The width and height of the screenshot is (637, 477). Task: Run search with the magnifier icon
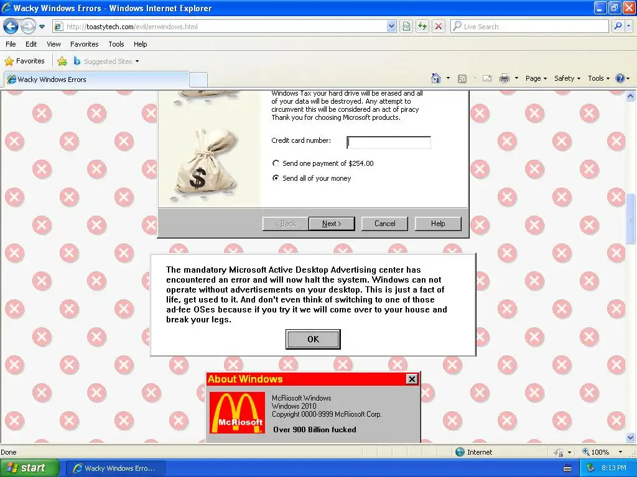[618, 27]
